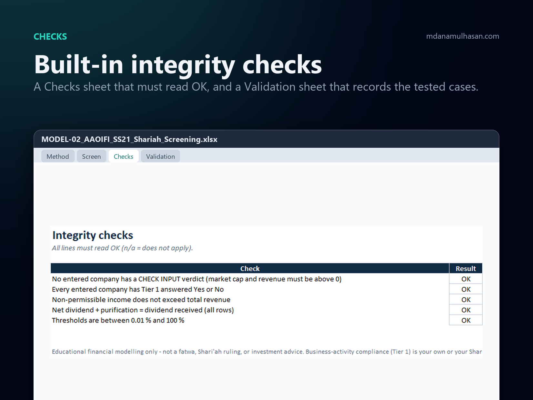Click the "Educational financial modelling only" disclaimer

pyautogui.click(x=267, y=352)
